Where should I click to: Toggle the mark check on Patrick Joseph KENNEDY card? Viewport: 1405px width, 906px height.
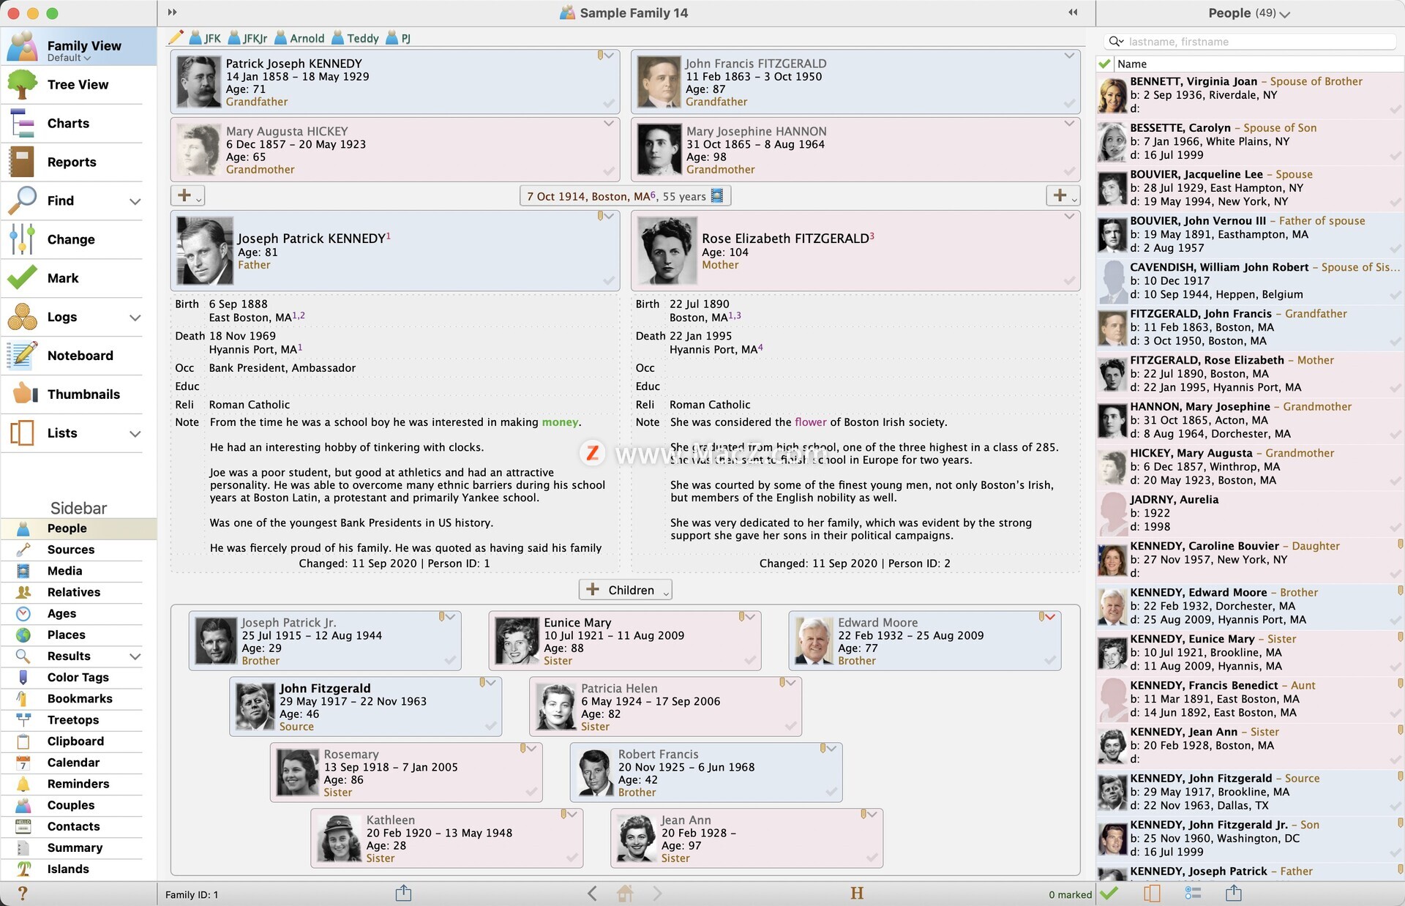[x=609, y=104]
